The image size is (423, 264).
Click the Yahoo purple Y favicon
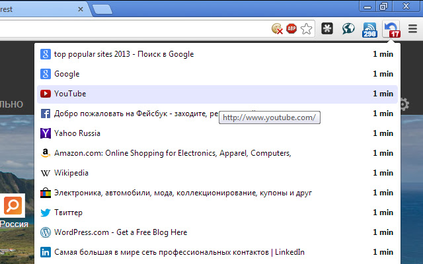(46, 133)
